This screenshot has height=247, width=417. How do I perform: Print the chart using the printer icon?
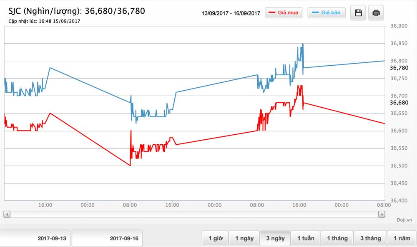click(376, 13)
